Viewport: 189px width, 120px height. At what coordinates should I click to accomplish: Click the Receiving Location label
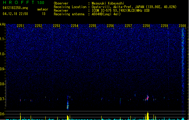(70, 7)
